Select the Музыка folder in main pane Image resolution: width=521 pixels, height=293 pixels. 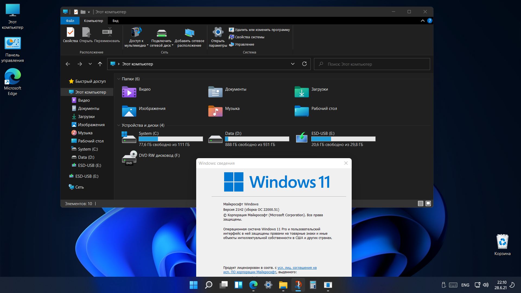[x=224, y=111]
